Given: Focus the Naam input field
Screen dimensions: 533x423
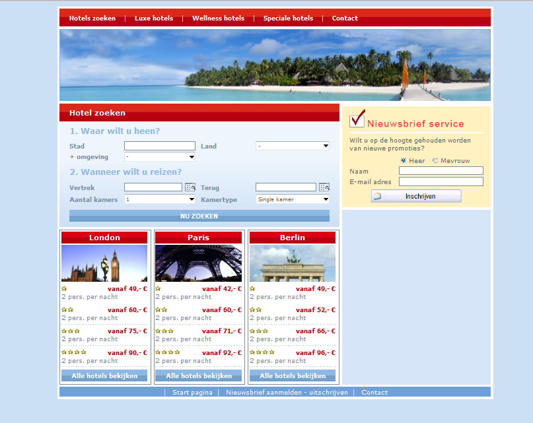Looking at the screenshot, I should [441, 170].
